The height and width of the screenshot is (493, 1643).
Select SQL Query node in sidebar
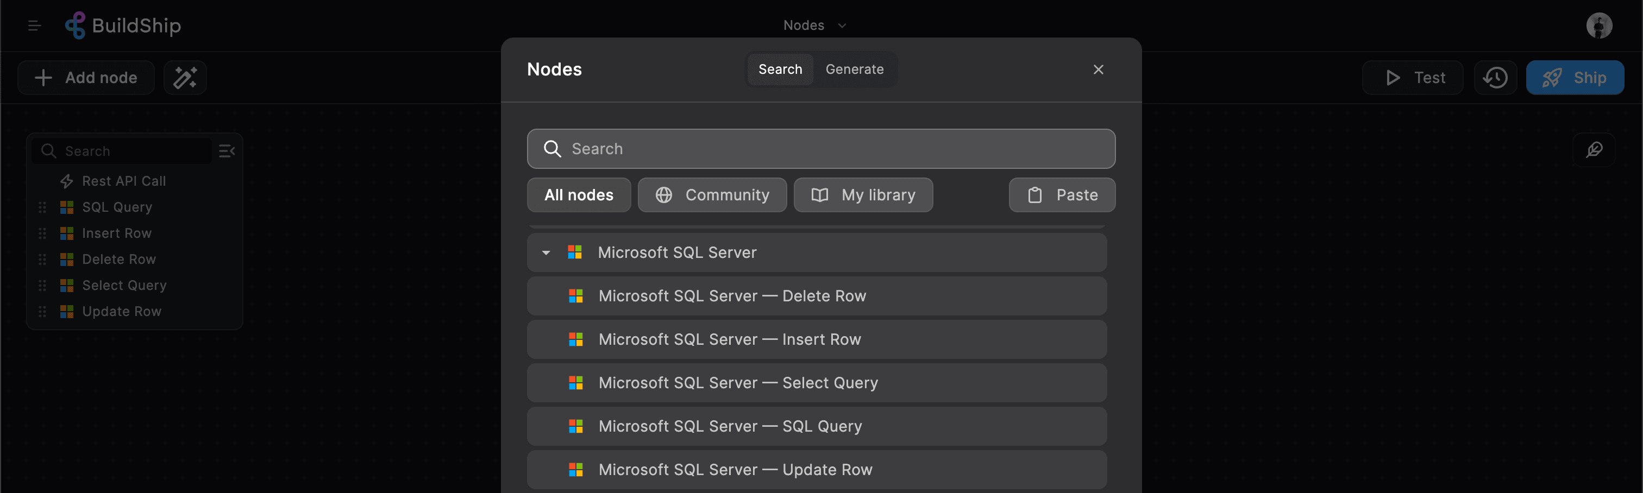(117, 207)
